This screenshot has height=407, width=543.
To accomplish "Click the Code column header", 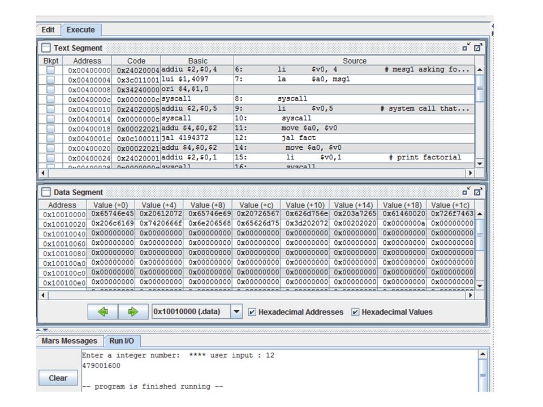I will (136, 61).
